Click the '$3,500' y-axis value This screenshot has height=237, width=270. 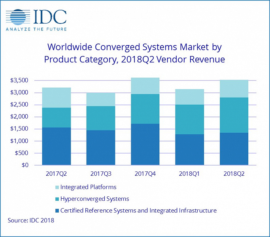click(19, 80)
